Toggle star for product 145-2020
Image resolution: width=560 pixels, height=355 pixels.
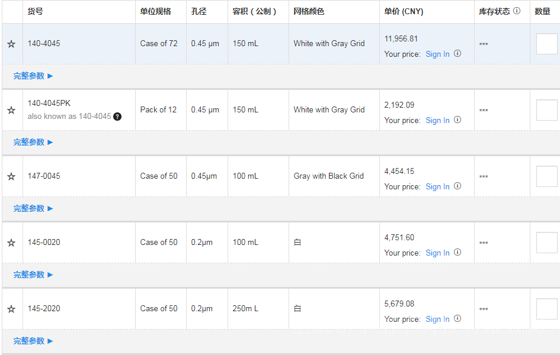tap(11, 309)
